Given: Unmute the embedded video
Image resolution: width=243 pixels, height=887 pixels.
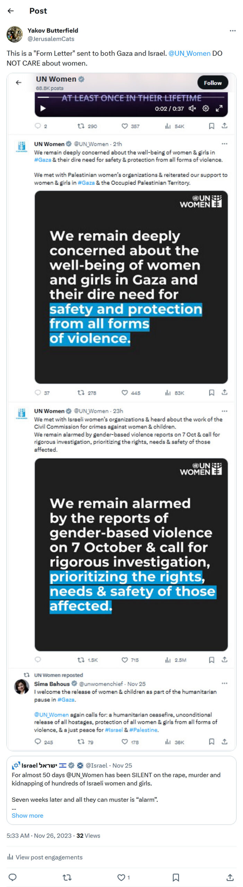Looking at the screenshot, I should pyautogui.click(x=192, y=108).
